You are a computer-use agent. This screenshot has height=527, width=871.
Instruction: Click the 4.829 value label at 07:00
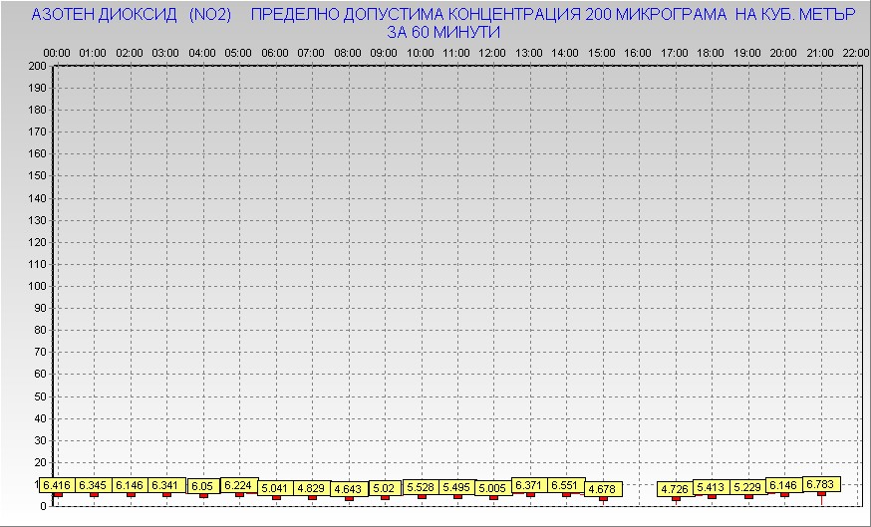point(311,488)
